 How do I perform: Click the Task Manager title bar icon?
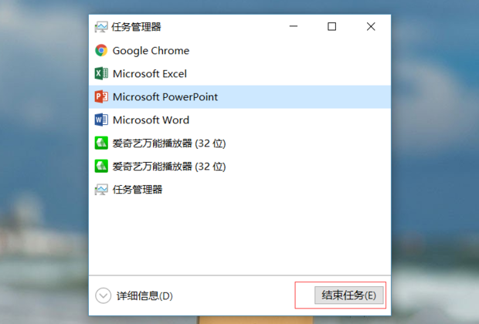click(x=101, y=27)
